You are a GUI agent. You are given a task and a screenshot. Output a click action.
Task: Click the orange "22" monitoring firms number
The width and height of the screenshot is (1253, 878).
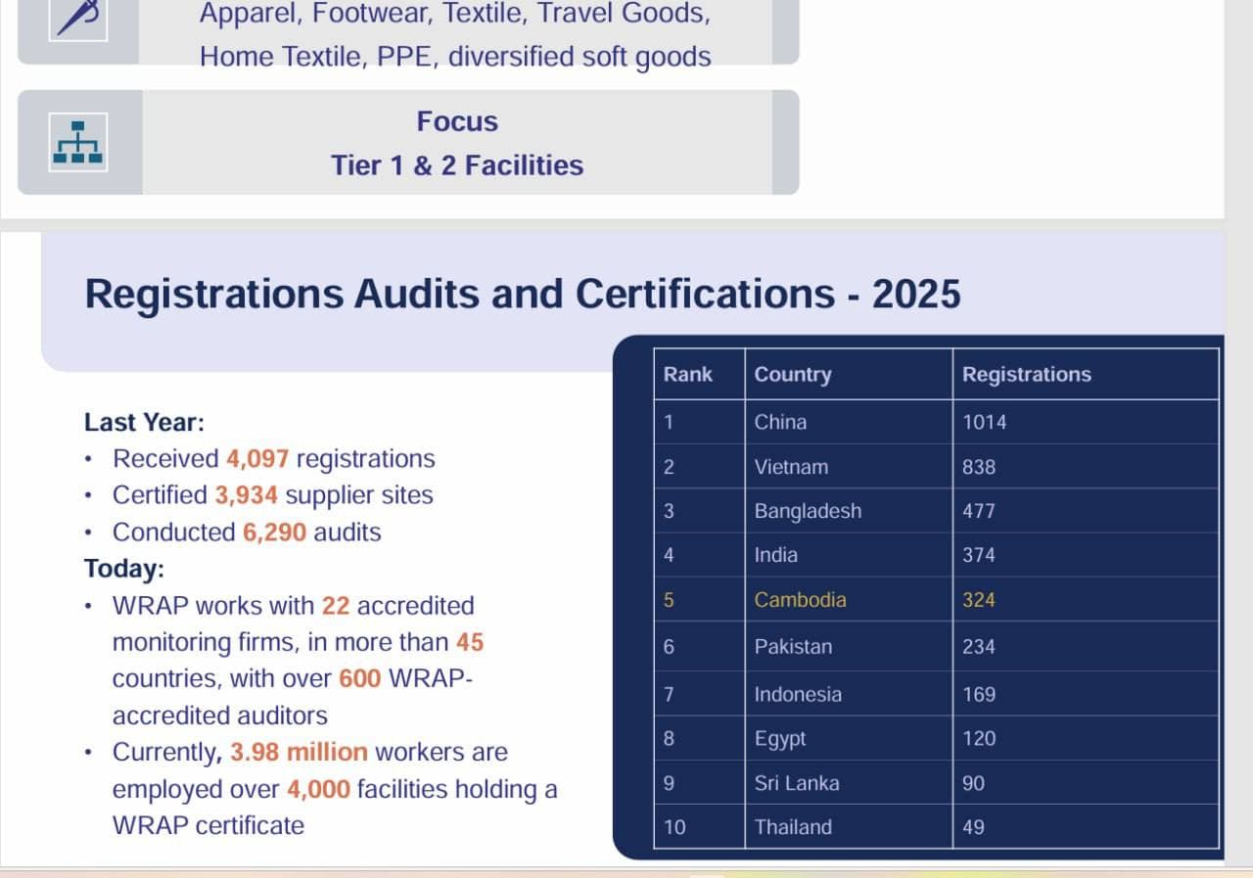click(336, 606)
